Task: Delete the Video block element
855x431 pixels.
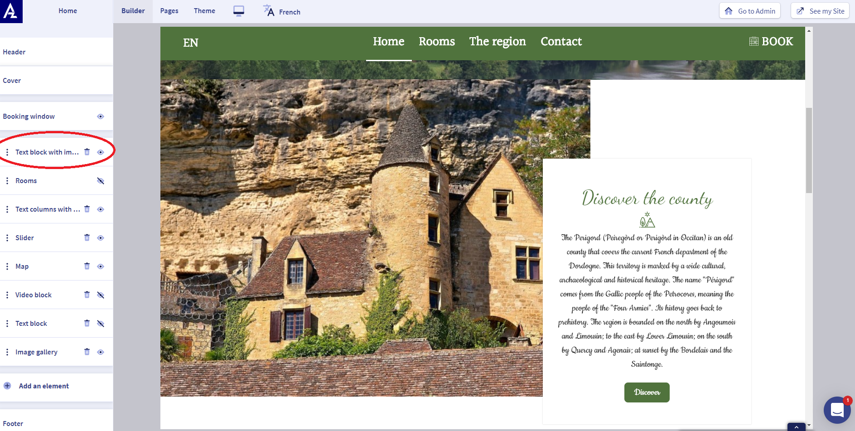Action: coord(87,295)
